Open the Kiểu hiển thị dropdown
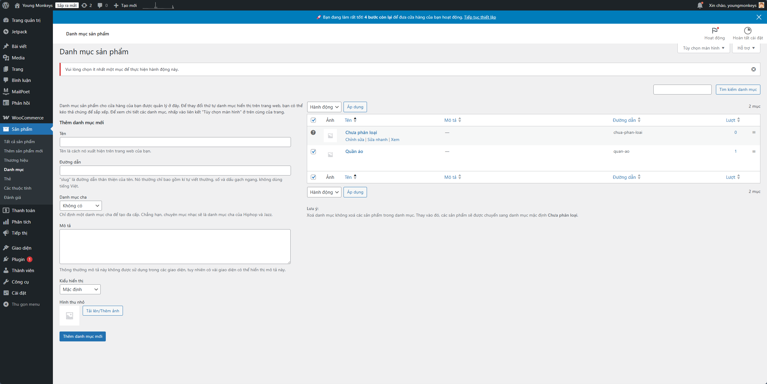 coord(80,289)
